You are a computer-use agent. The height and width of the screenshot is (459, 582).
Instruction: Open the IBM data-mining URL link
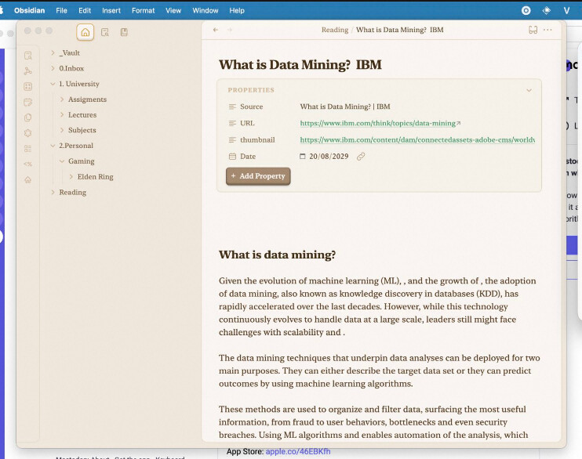pos(377,124)
